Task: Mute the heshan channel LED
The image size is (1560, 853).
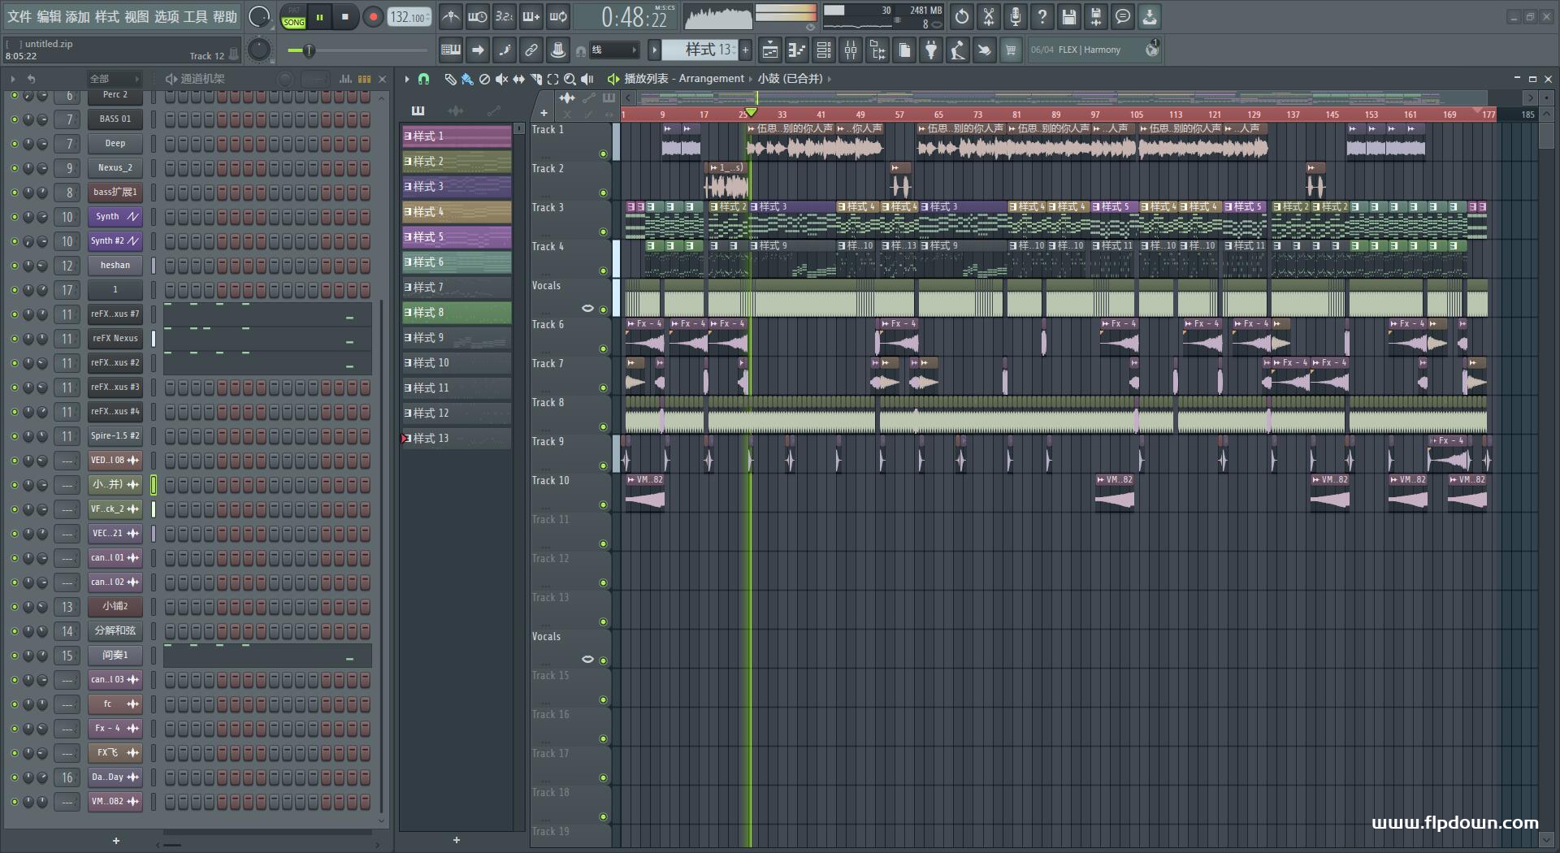Action: coord(14,266)
